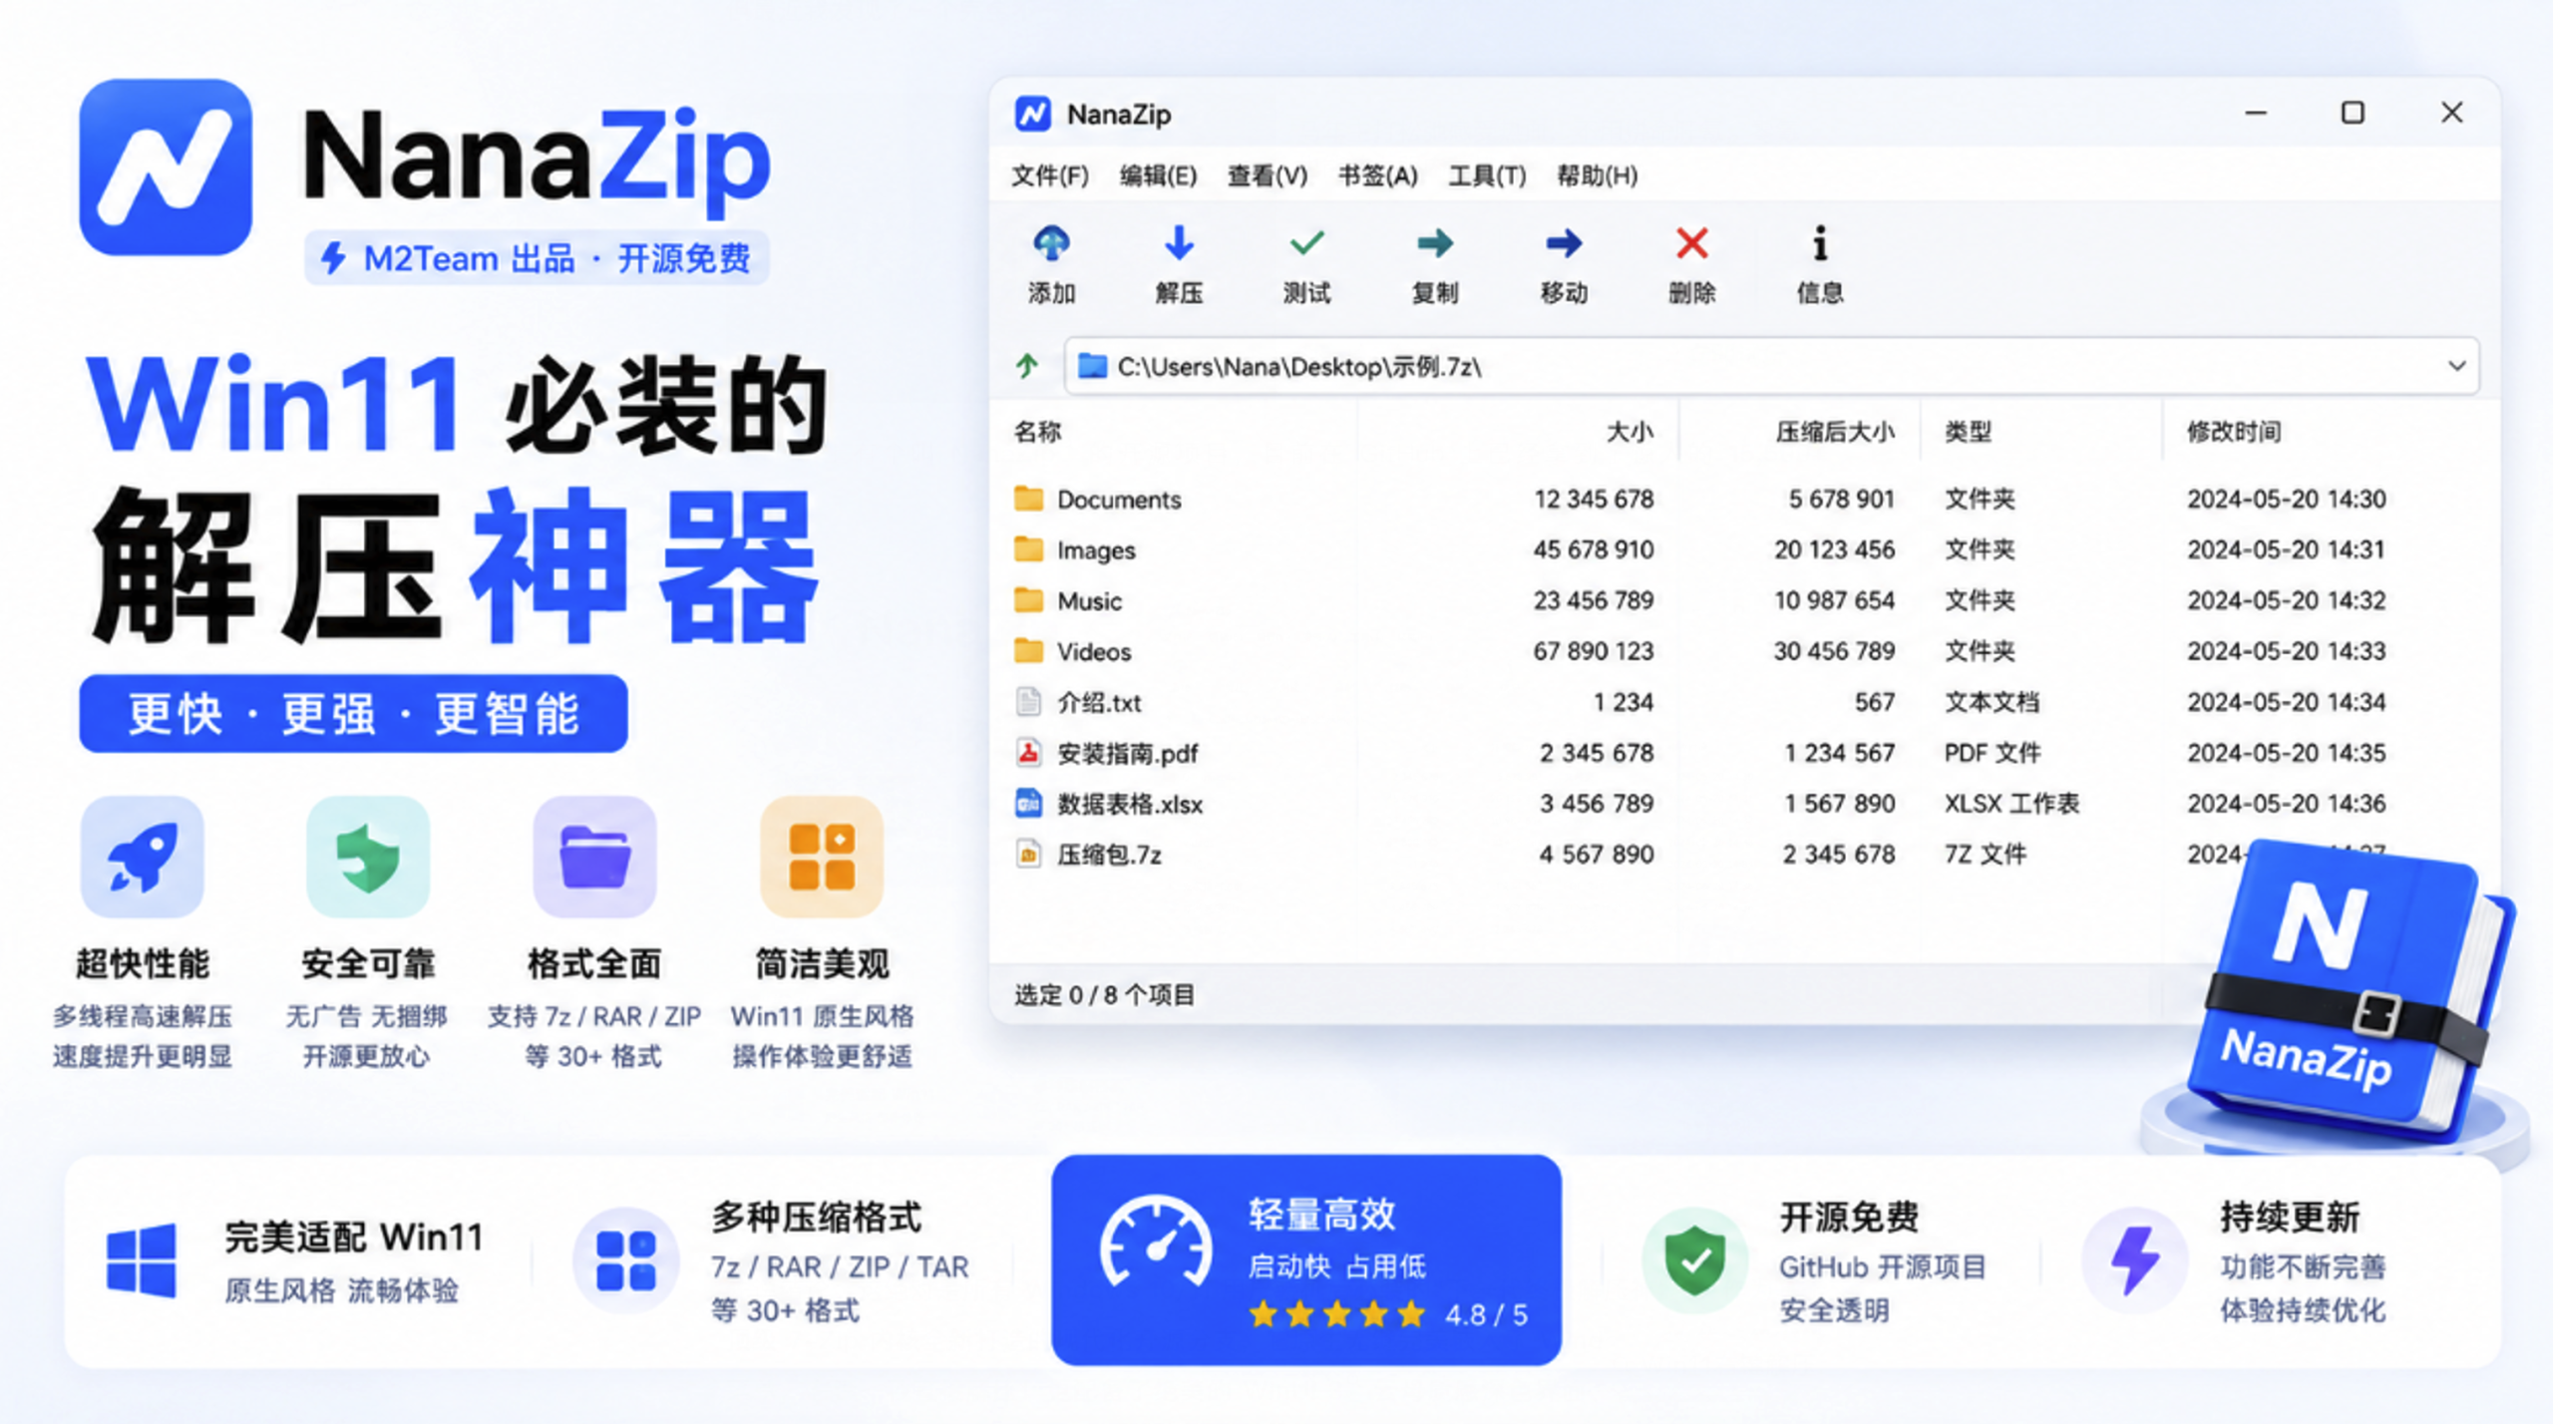Click the GitHub 开源项目 text

tap(1883, 1266)
